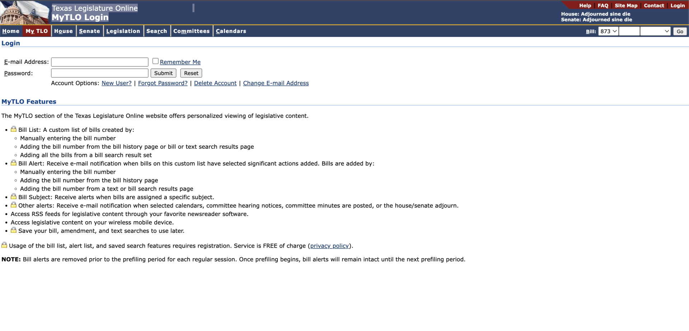The height and width of the screenshot is (331, 689).
Task: Go to the Senate menu tab
Action: pyautogui.click(x=89, y=31)
